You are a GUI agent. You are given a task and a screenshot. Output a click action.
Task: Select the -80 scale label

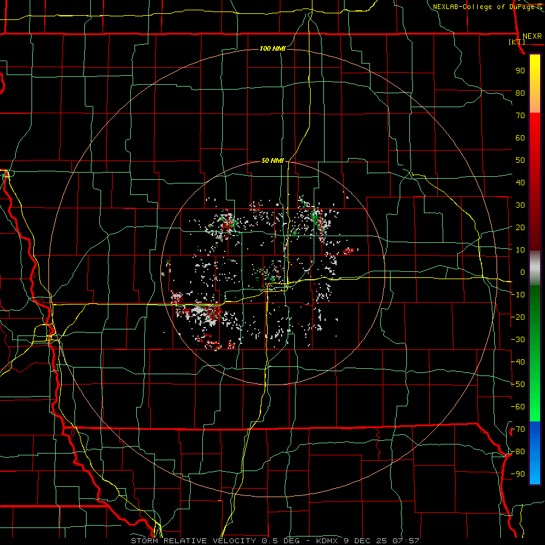click(x=518, y=452)
